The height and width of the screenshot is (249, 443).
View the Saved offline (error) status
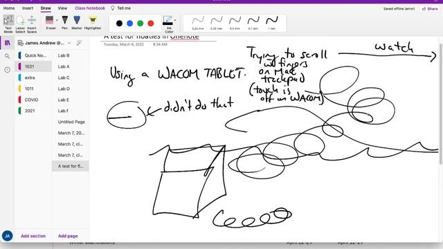click(x=399, y=9)
